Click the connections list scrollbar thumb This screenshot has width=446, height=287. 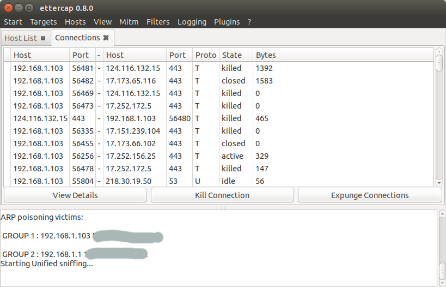point(439,63)
